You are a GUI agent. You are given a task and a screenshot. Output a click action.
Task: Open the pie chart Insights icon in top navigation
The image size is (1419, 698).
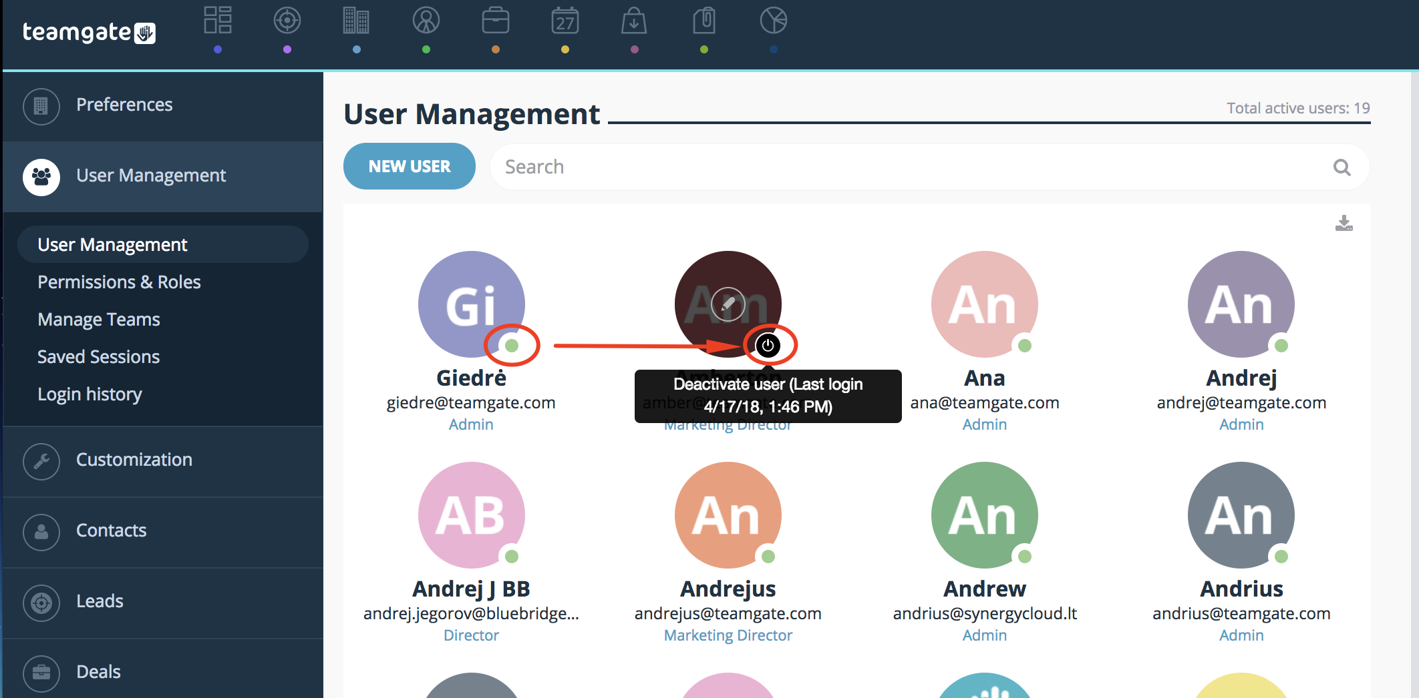tap(774, 21)
